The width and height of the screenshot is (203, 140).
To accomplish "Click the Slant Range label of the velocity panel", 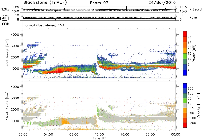I will [7, 105].
